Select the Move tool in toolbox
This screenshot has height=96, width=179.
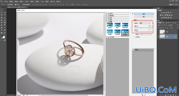(5, 10)
